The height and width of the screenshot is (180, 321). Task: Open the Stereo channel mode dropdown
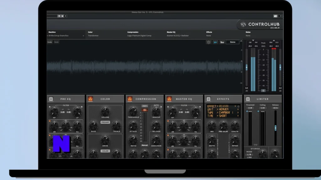point(233,42)
